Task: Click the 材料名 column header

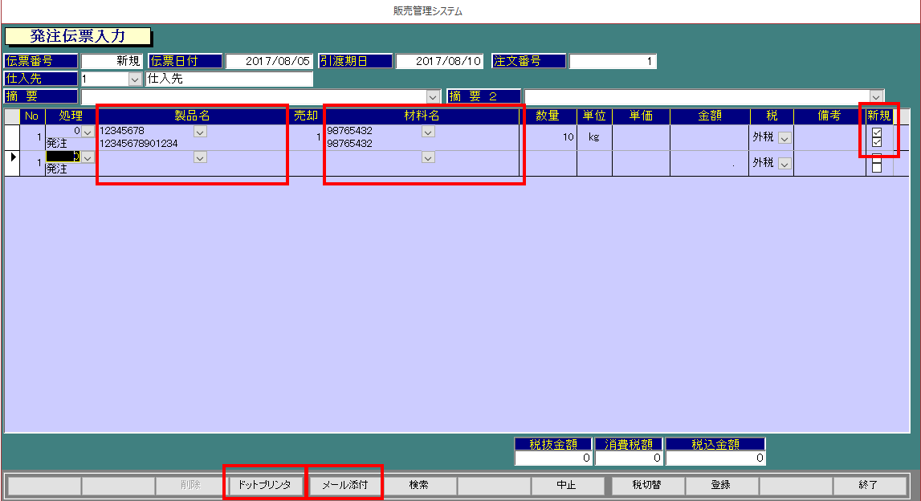Action: (421, 116)
